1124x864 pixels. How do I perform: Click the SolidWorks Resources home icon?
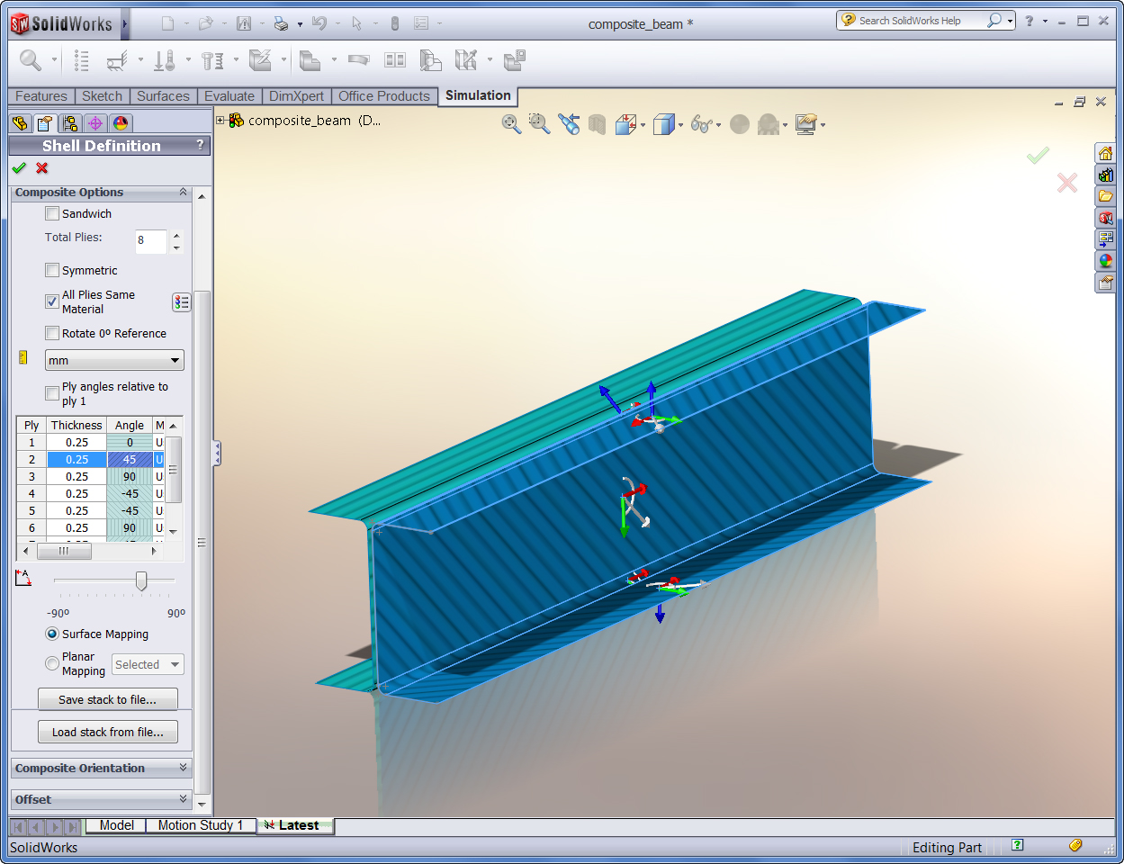pyautogui.click(x=1105, y=153)
